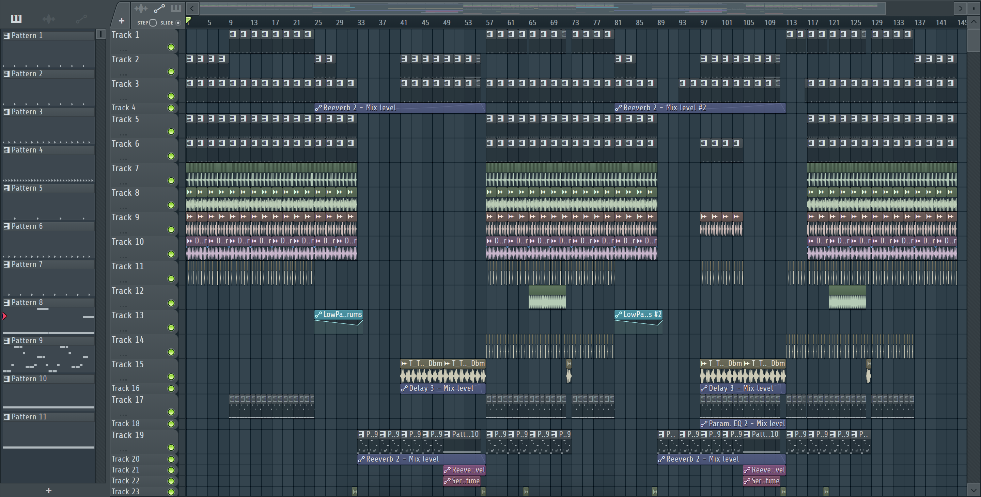This screenshot has width=981, height=497.
Task: Click the left scroll arrow above the timeline
Action: coord(192,8)
